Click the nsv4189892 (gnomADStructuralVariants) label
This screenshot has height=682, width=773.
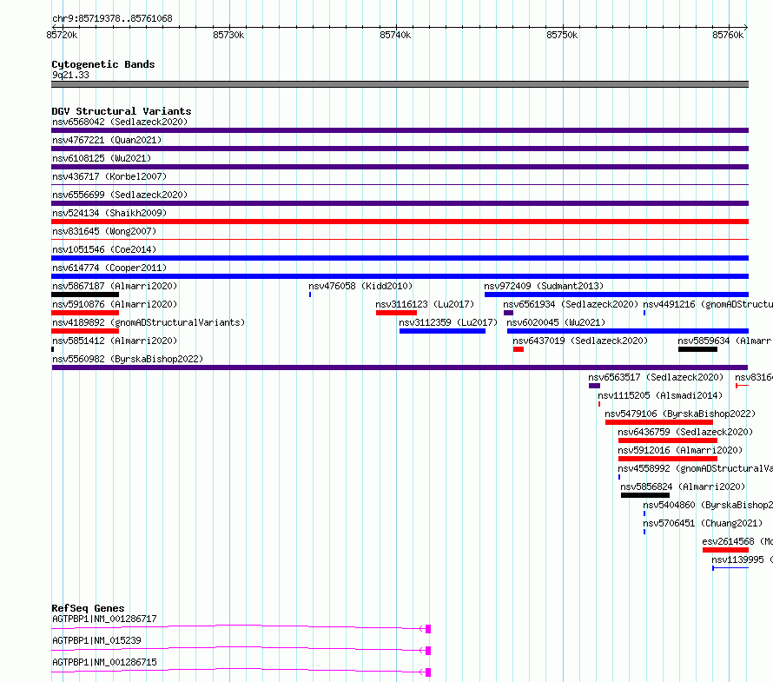point(149,322)
